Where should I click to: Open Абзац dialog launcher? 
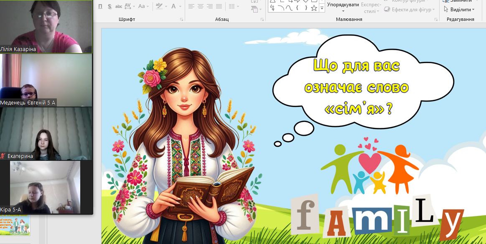coord(262,20)
